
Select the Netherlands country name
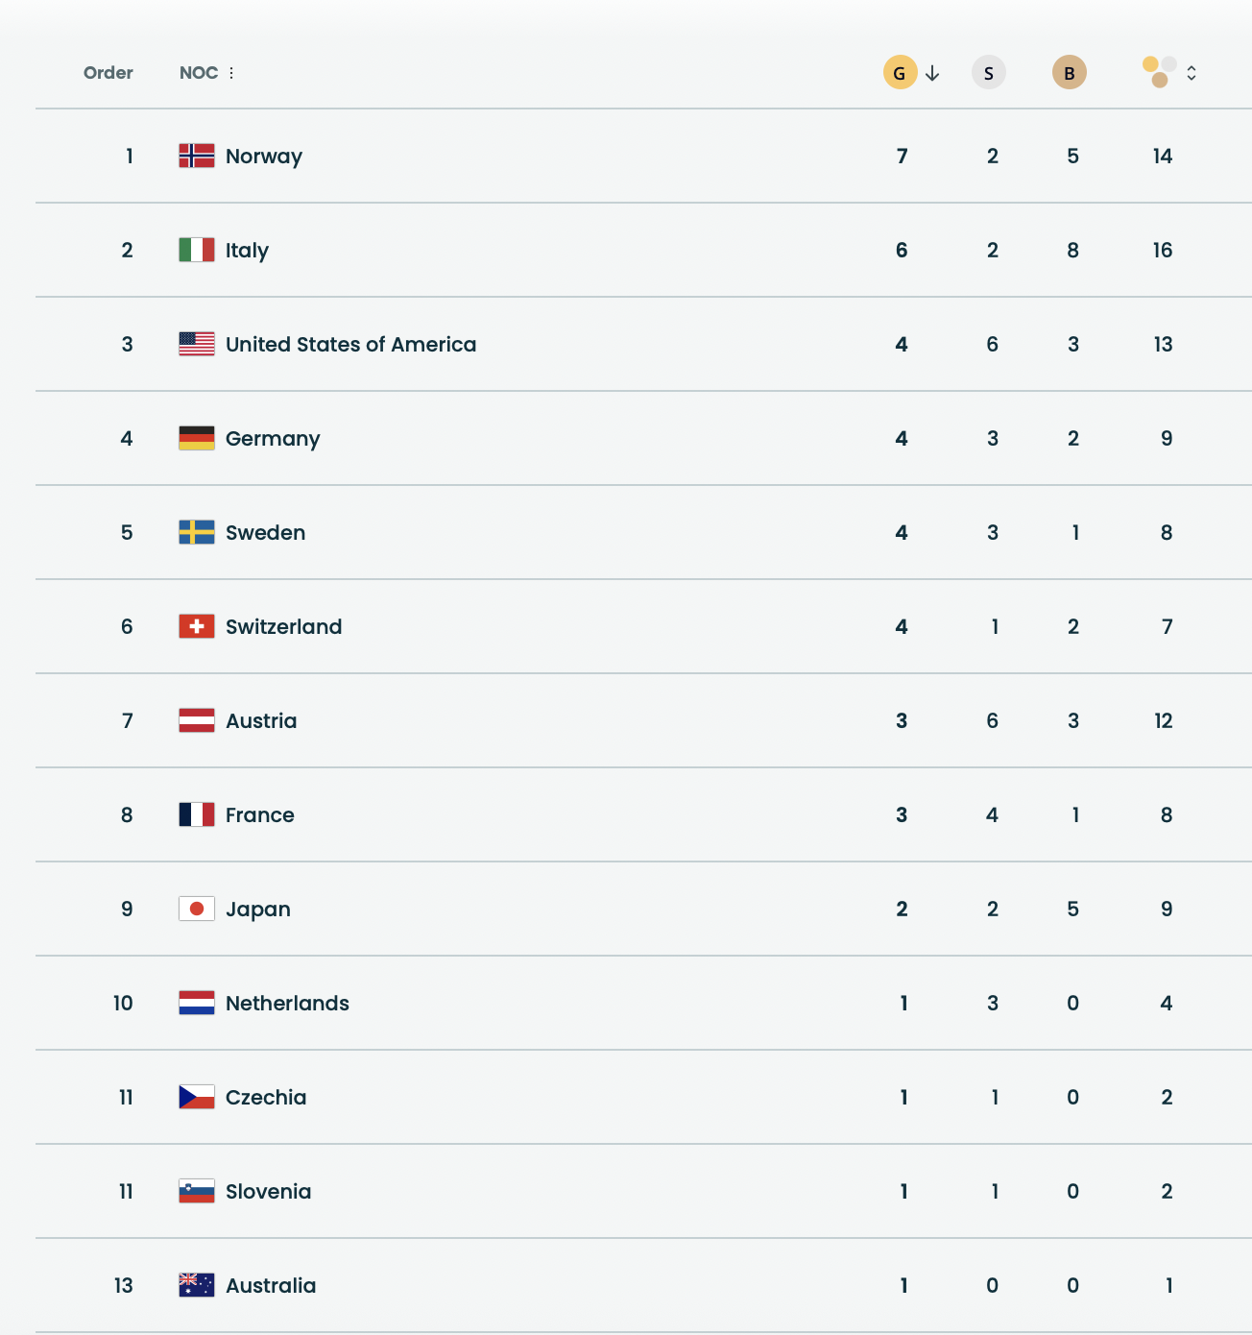[287, 1003]
